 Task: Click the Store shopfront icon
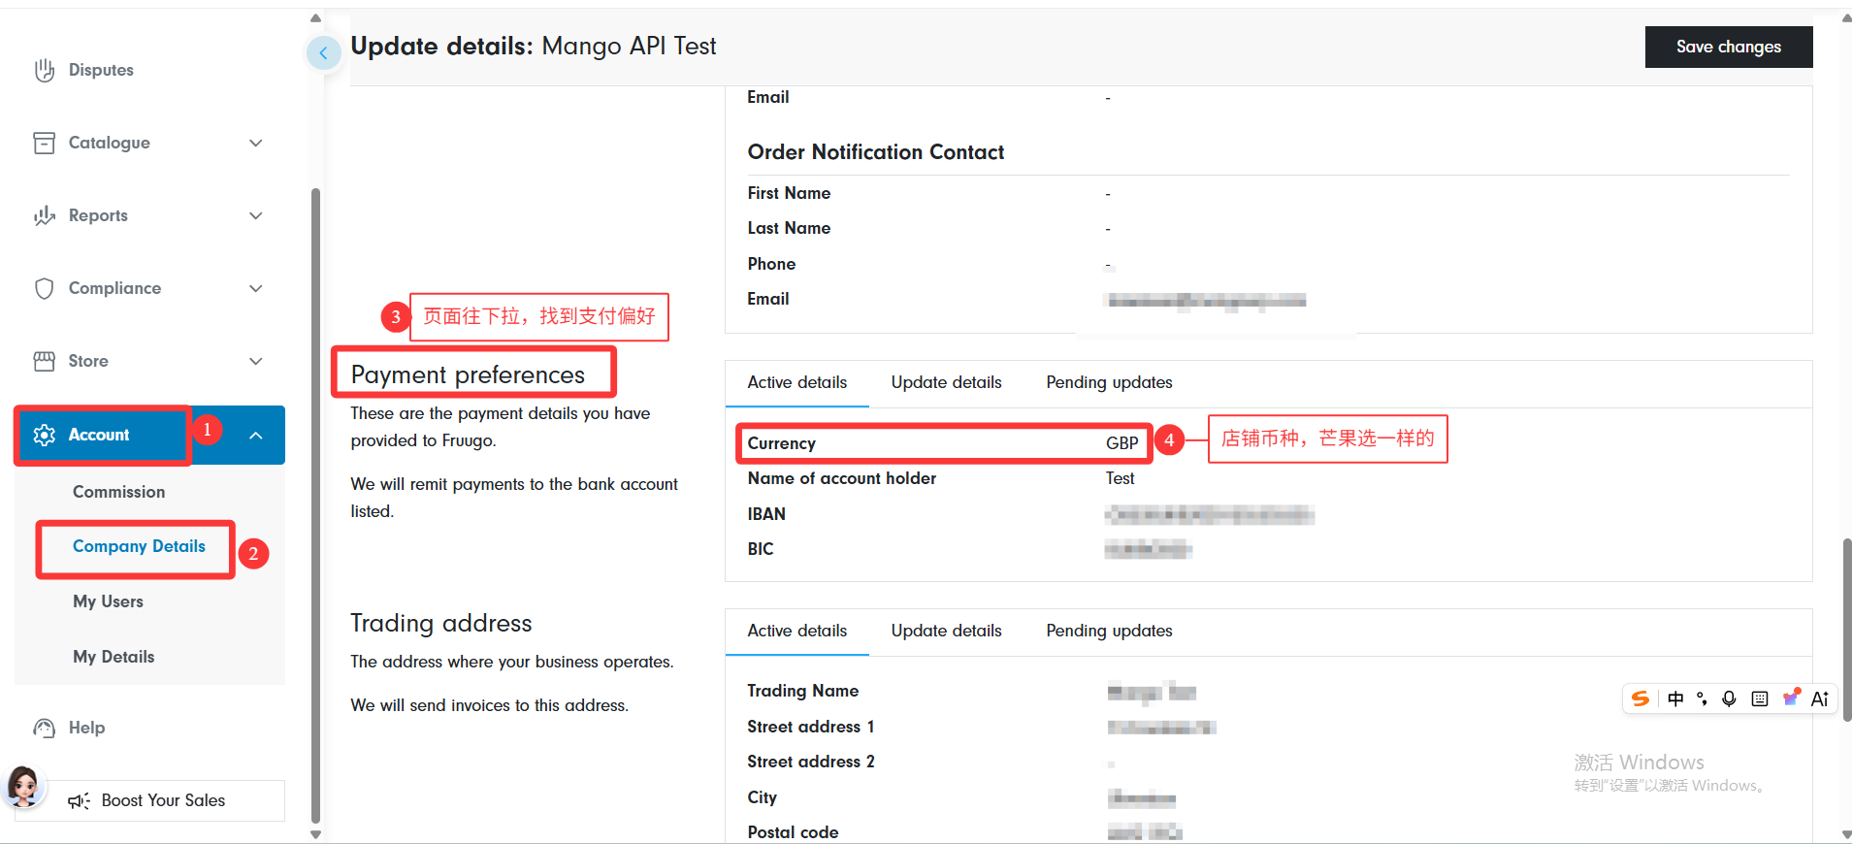[x=44, y=361]
